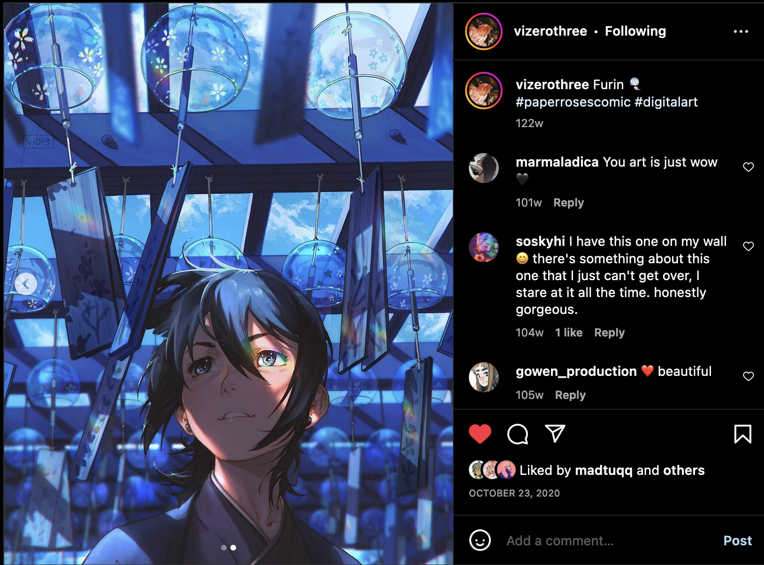
Task: Focus the Add a comment field
Action: click(x=609, y=541)
